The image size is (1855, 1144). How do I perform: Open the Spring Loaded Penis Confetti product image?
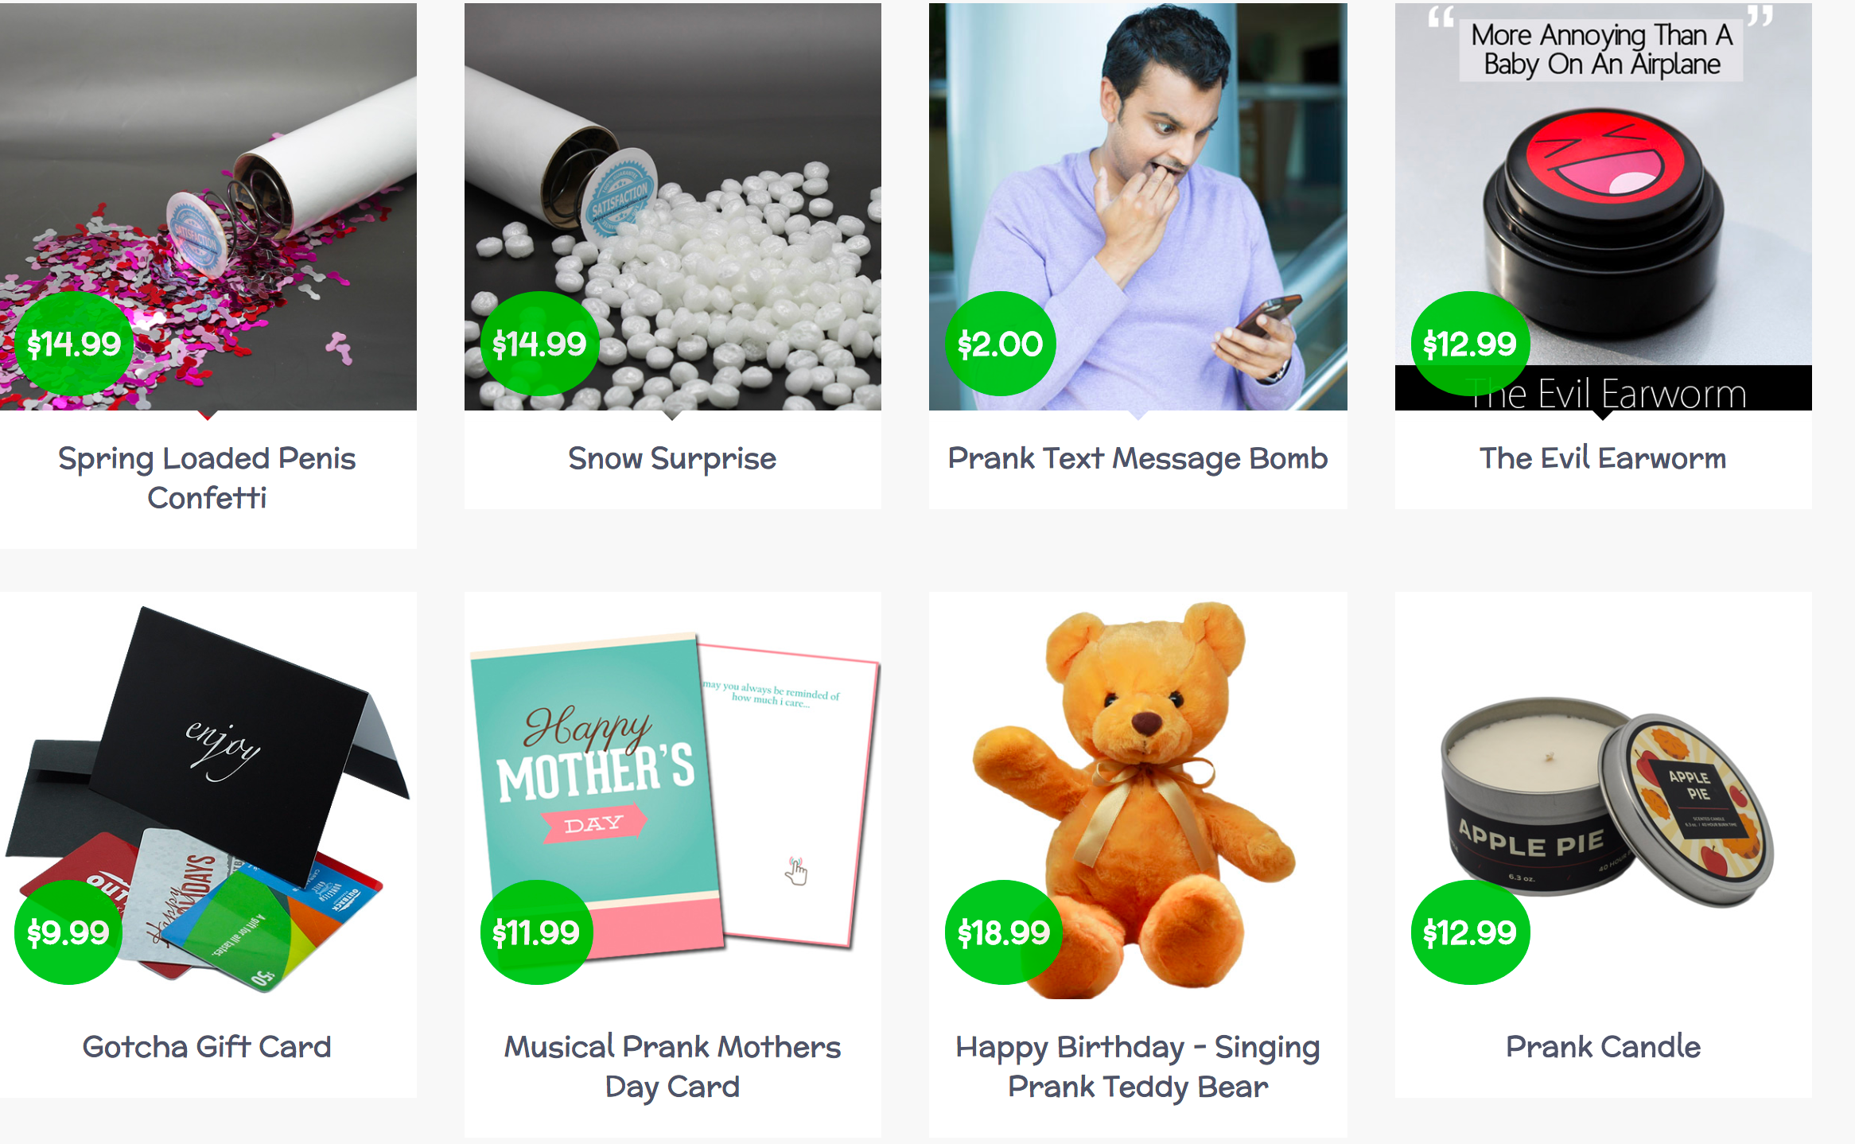pos(208,207)
